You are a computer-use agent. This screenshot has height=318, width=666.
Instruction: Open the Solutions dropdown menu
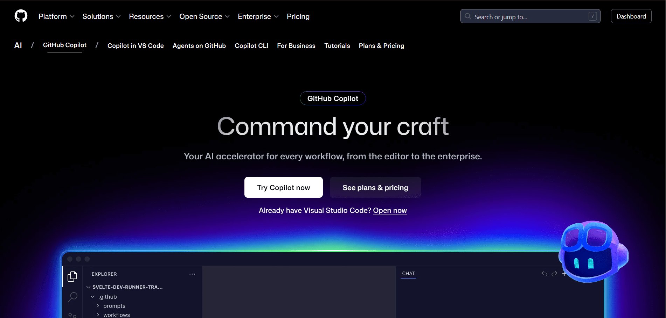click(x=102, y=16)
